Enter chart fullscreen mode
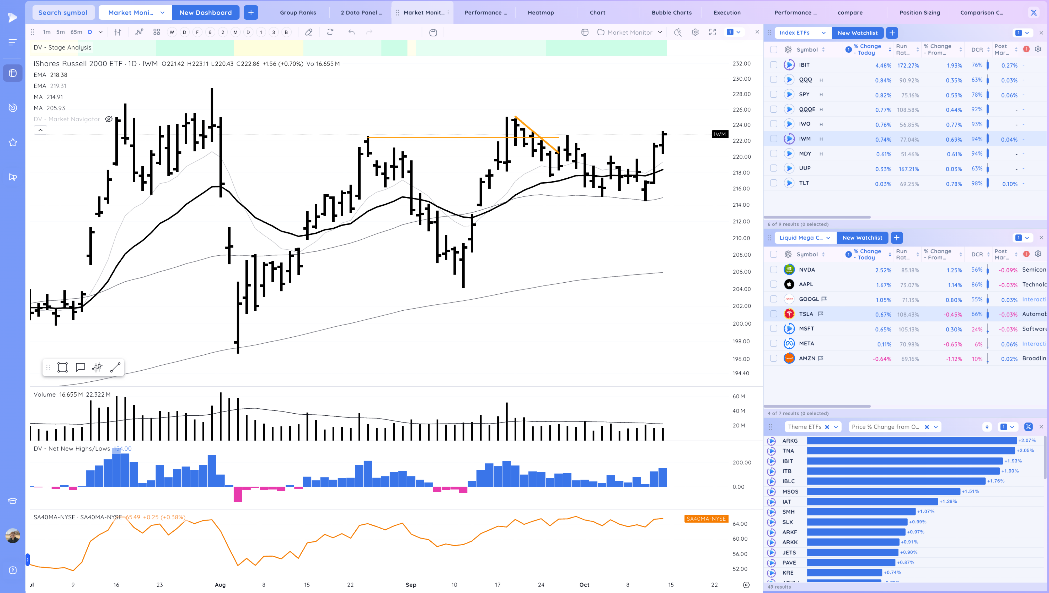Screen dimensions: 1049x593 tap(712, 32)
